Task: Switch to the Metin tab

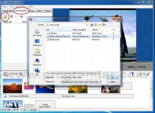Action: (39, 11)
